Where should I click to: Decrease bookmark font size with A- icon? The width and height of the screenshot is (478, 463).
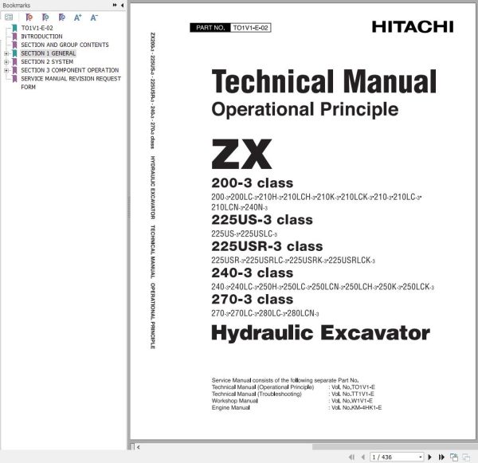click(x=94, y=18)
